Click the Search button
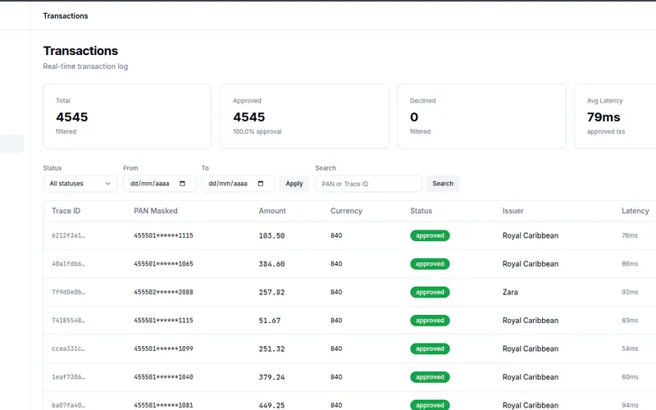 click(443, 184)
